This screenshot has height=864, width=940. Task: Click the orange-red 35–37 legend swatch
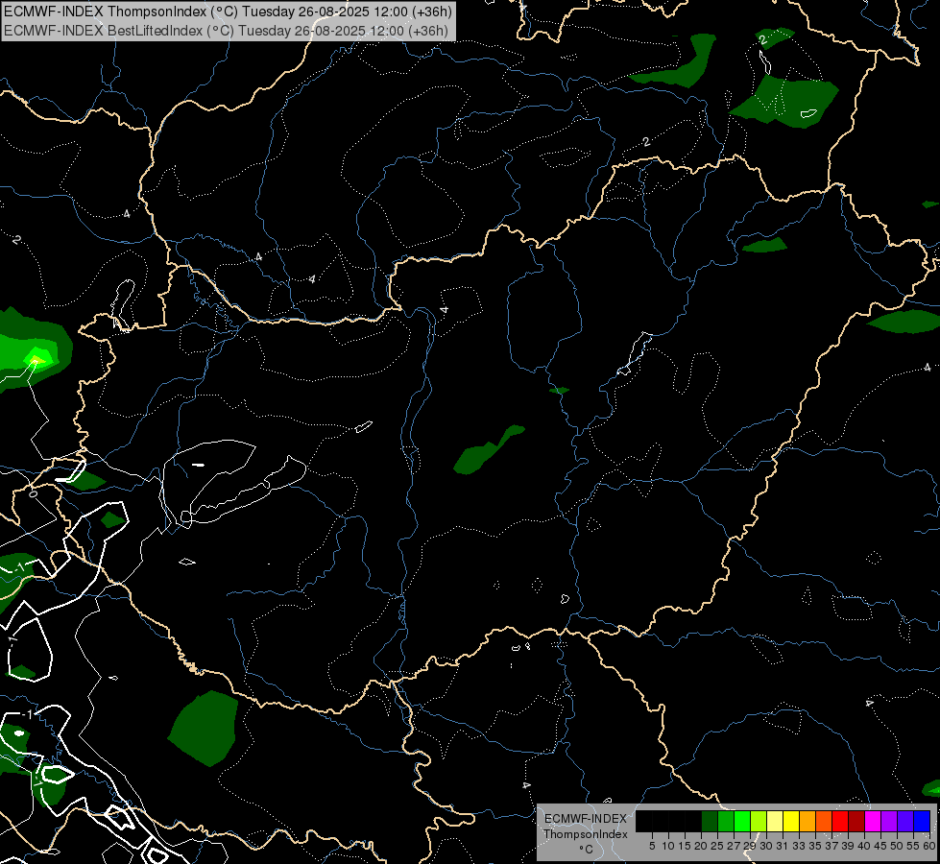pos(824,821)
